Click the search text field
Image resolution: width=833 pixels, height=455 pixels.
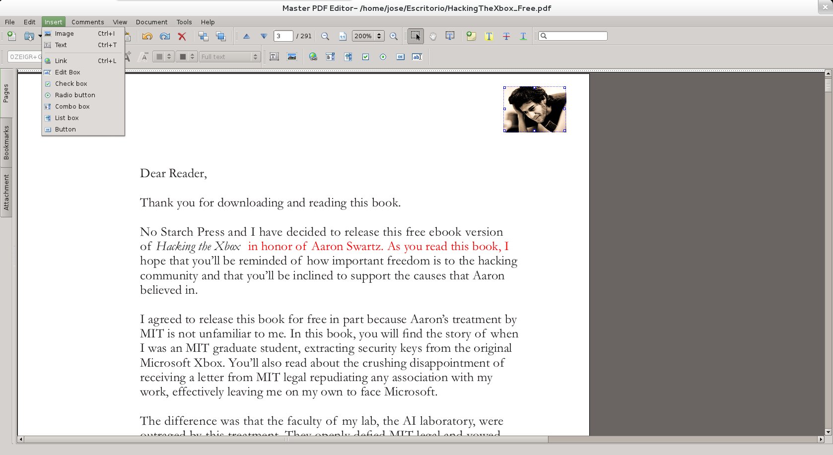tap(573, 36)
